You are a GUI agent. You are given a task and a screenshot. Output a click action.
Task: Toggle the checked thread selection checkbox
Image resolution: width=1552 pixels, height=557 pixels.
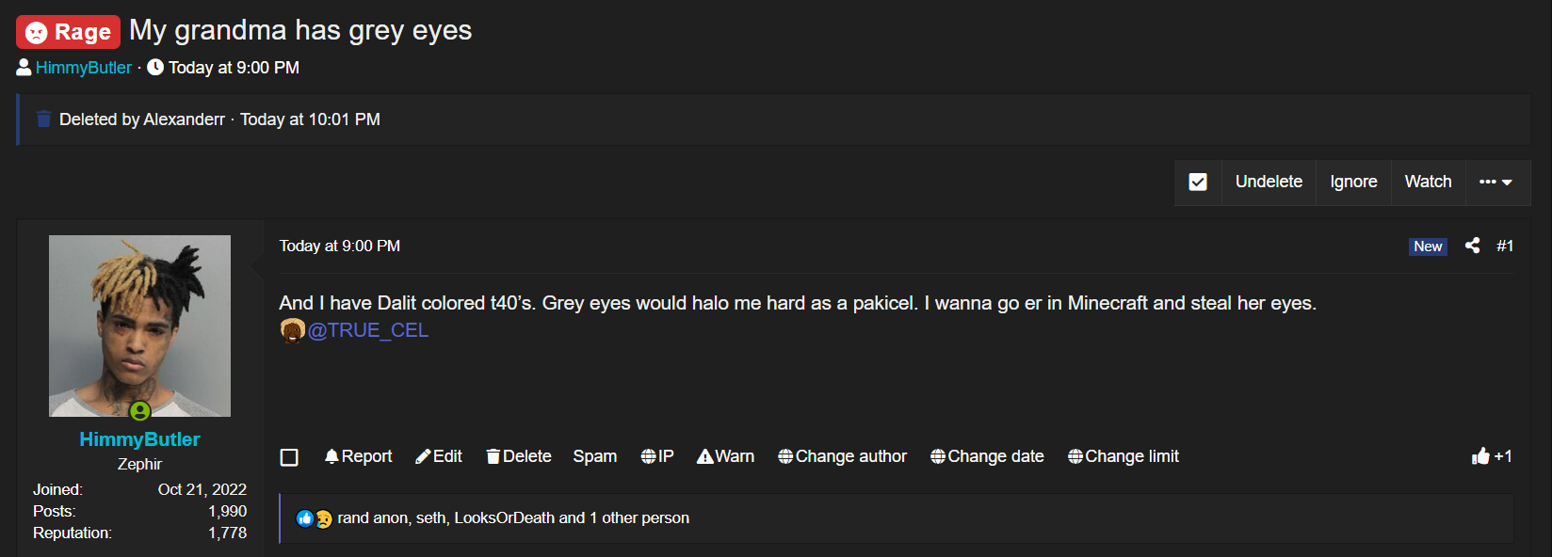click(1198, 182)
